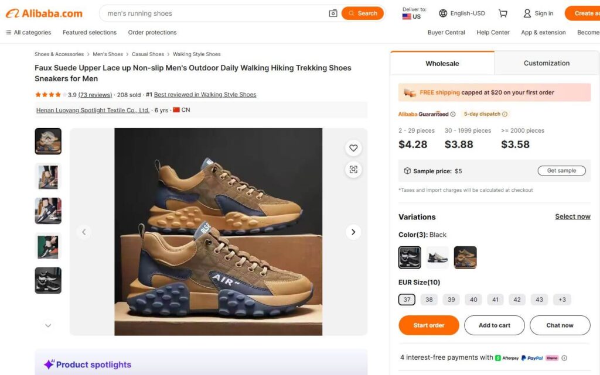This screenshot has width=600, height=375.
Task: Click the next image arrow
Action: pyautogui.click(x=353, y=232)
